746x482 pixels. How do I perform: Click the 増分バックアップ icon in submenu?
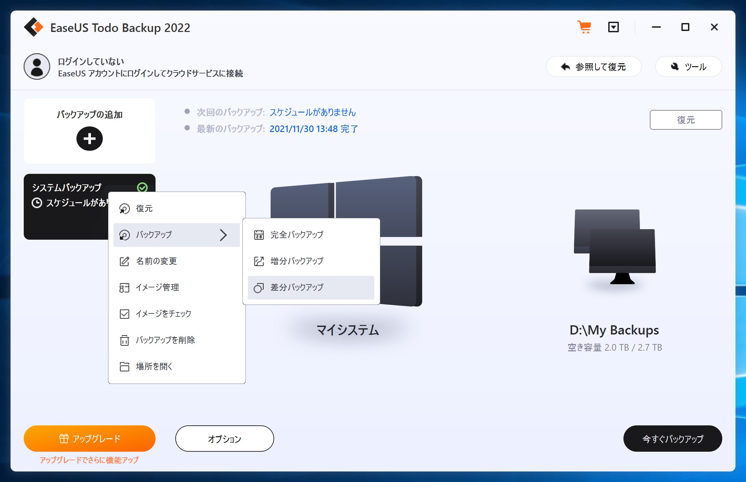point(259,261)
